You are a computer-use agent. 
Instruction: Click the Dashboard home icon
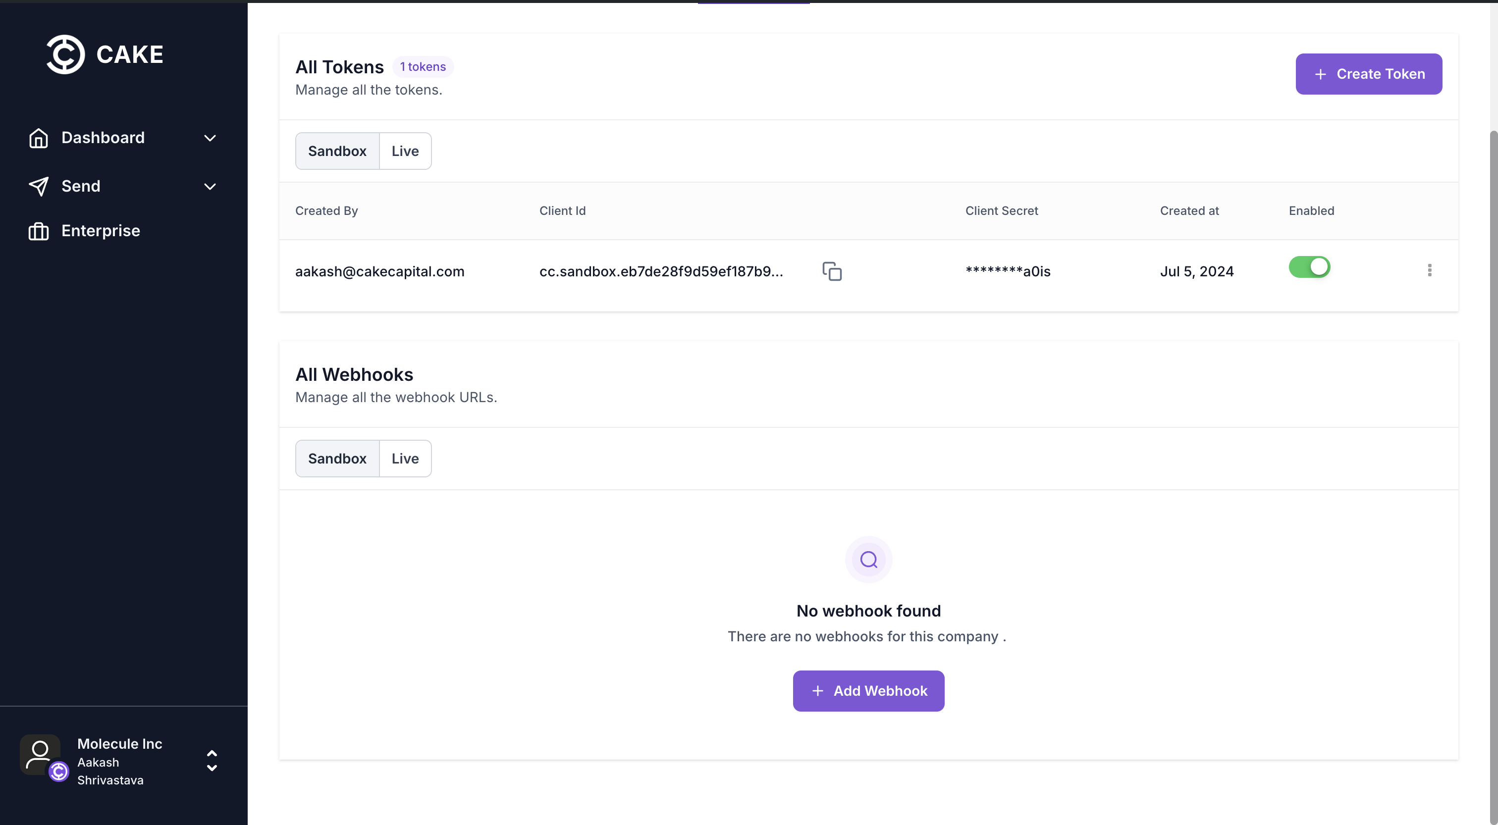coord(38,138)
